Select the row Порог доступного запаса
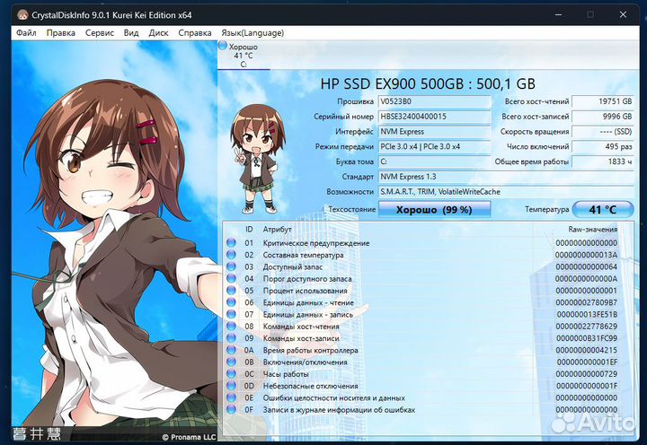Viewport: 647px width, 445px height. pos(421,278)
